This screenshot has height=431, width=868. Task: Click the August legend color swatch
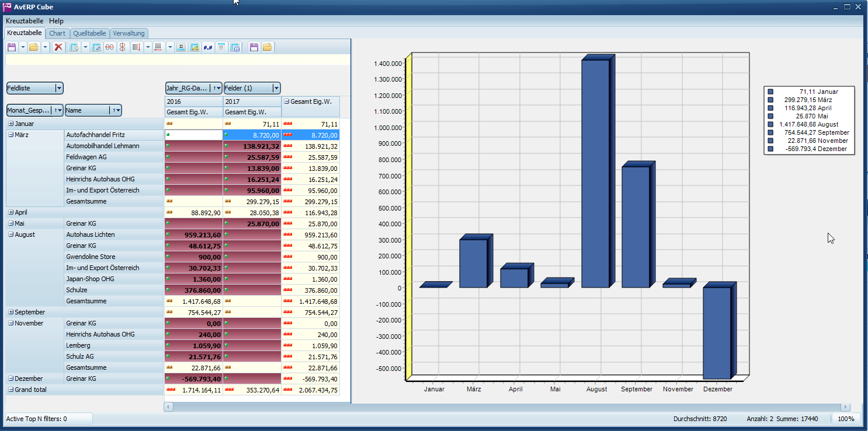(x=770, y=125)
